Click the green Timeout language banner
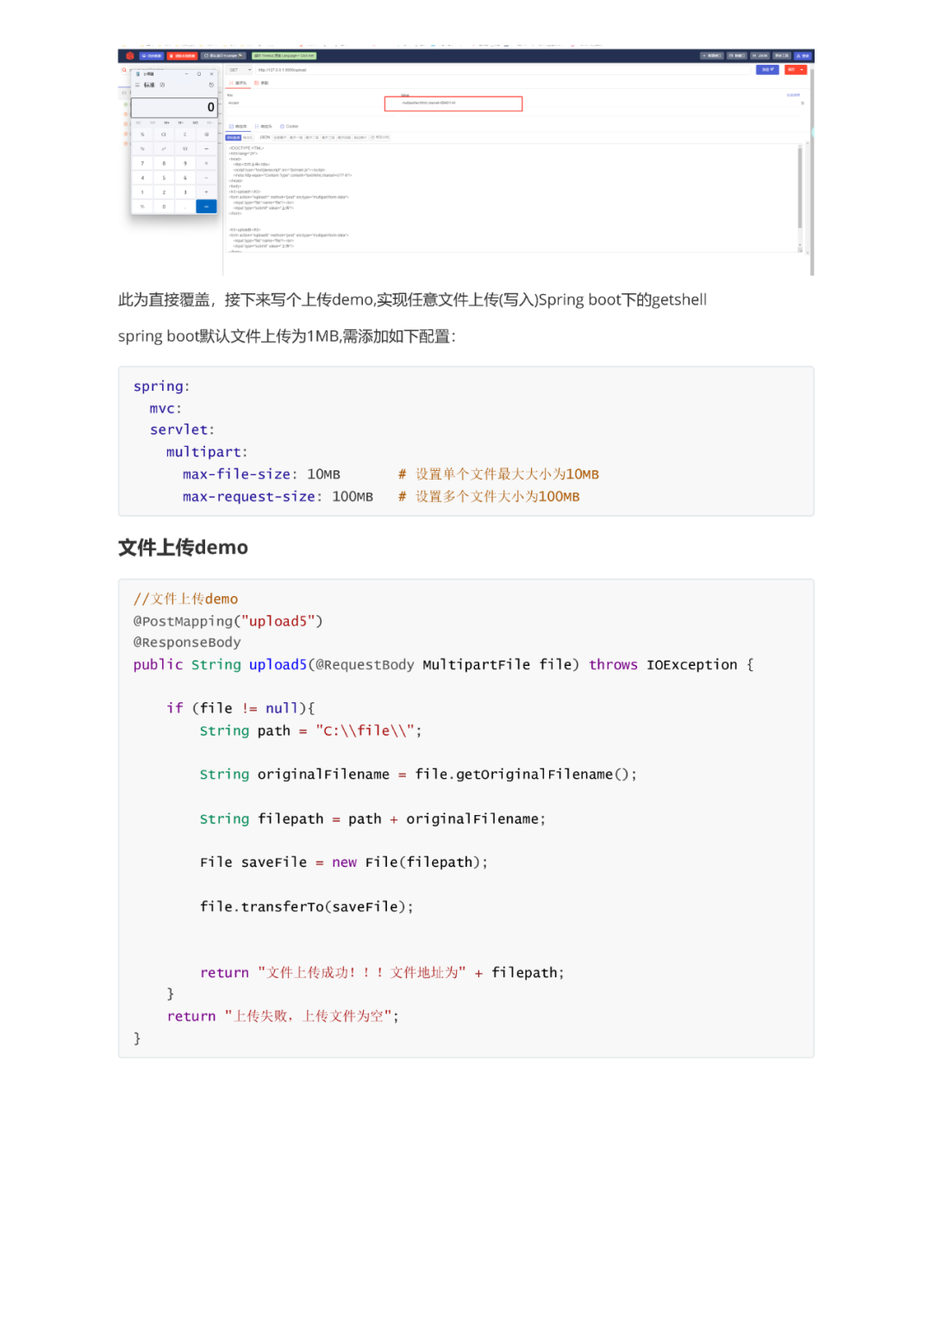 click(284, 56)
